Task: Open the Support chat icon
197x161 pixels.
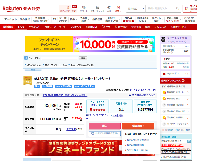Action: pos(84,7)
